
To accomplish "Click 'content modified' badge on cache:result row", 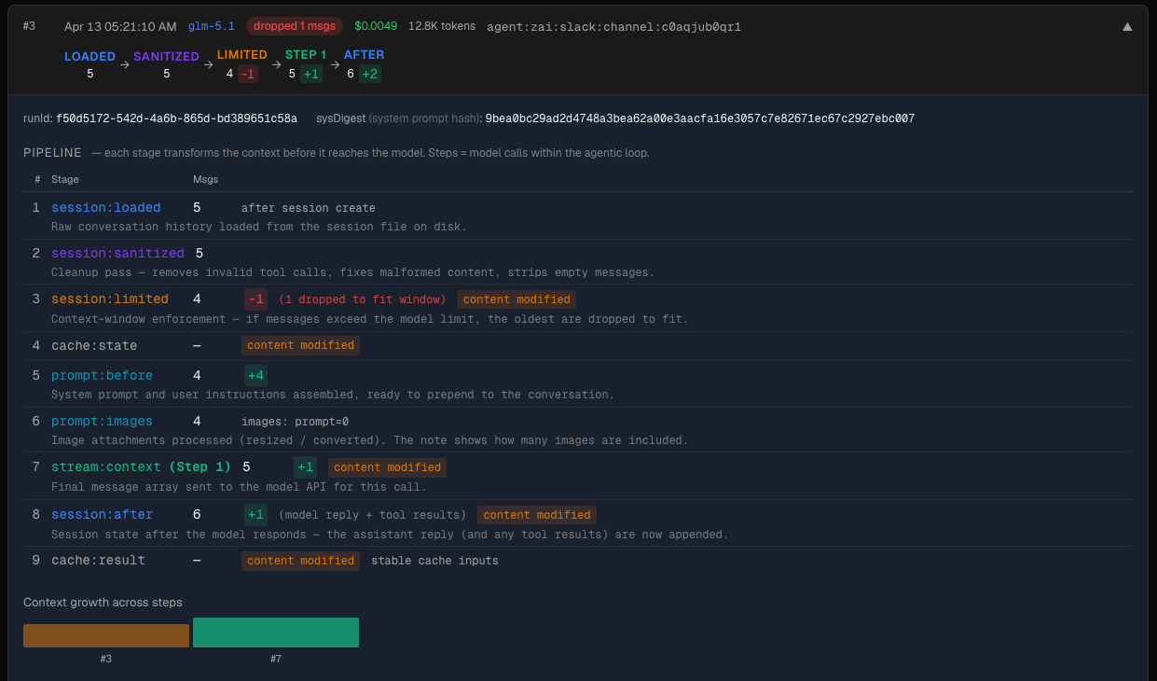I will pos(300,561).
